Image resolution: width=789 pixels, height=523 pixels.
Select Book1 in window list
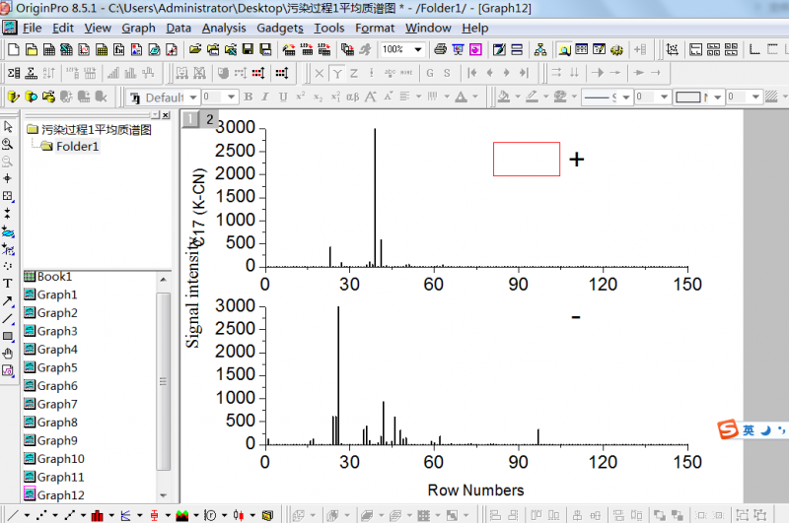coord(54,277)
